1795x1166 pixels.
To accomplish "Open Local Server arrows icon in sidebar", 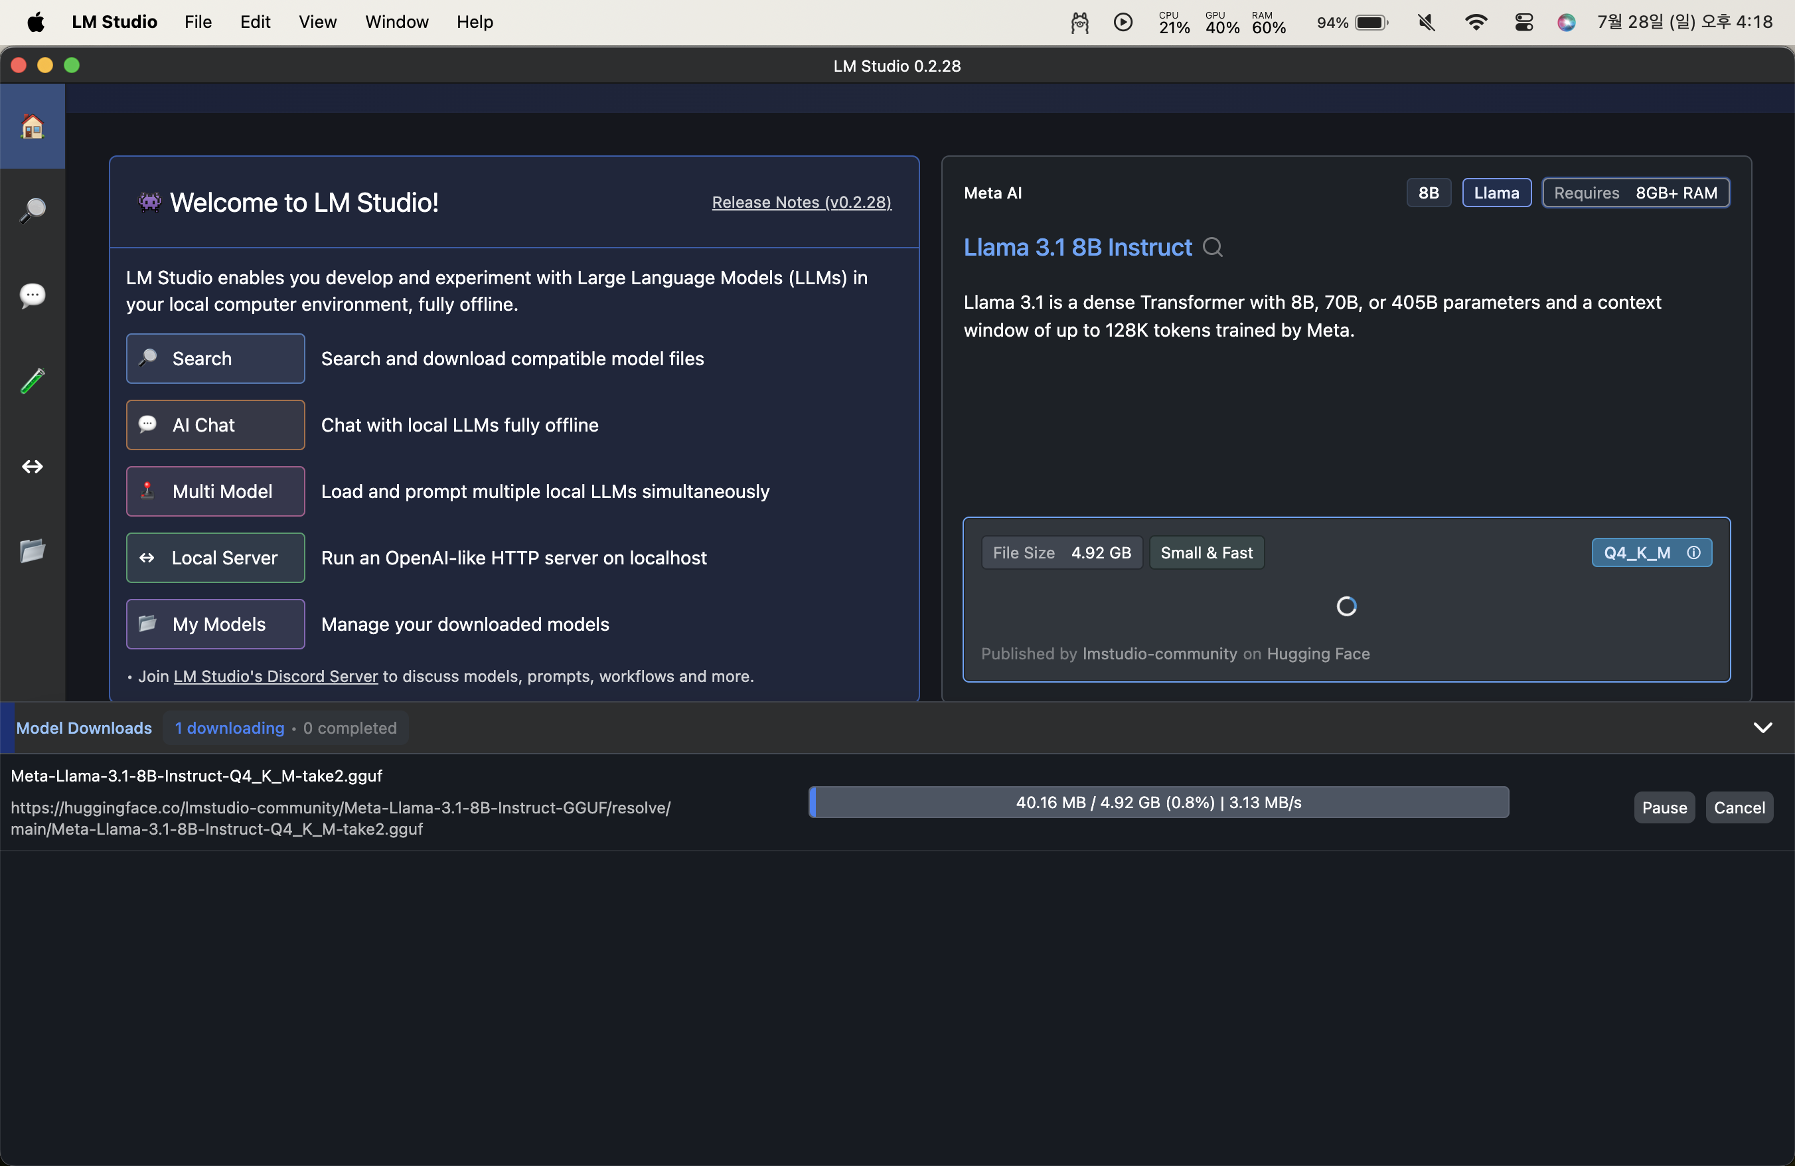I will (33, 467).
